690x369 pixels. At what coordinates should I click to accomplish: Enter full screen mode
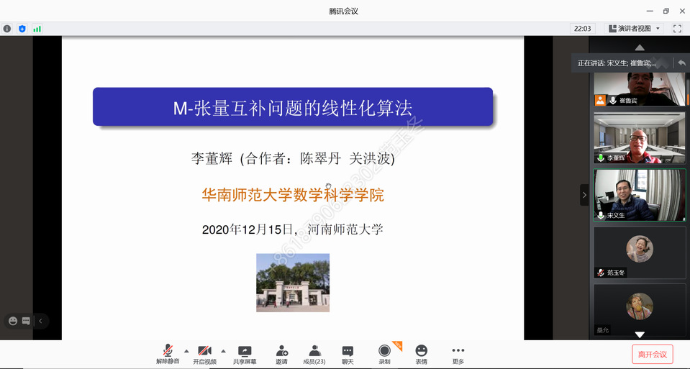[x=677, y=29]
